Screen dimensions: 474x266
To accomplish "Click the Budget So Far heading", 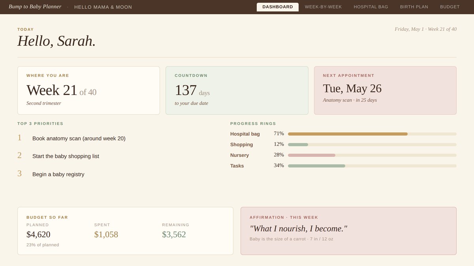I will point(47,217).
